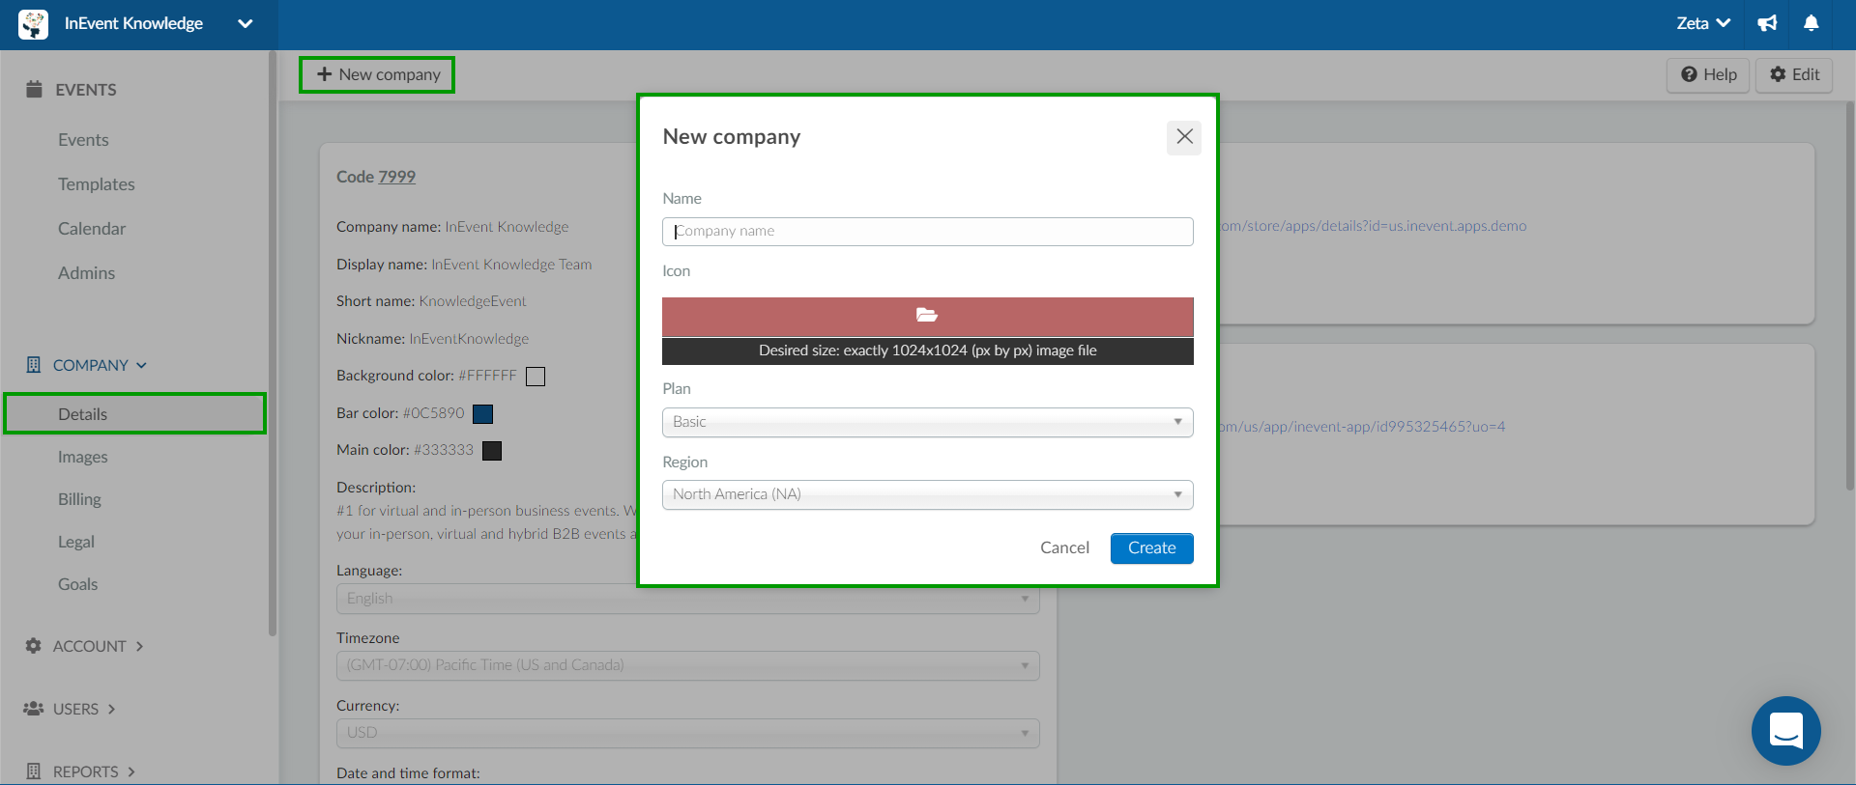This screenshot has width=1856, height=785.
Task: Close the New company dialog
Action: [1184, 137]
